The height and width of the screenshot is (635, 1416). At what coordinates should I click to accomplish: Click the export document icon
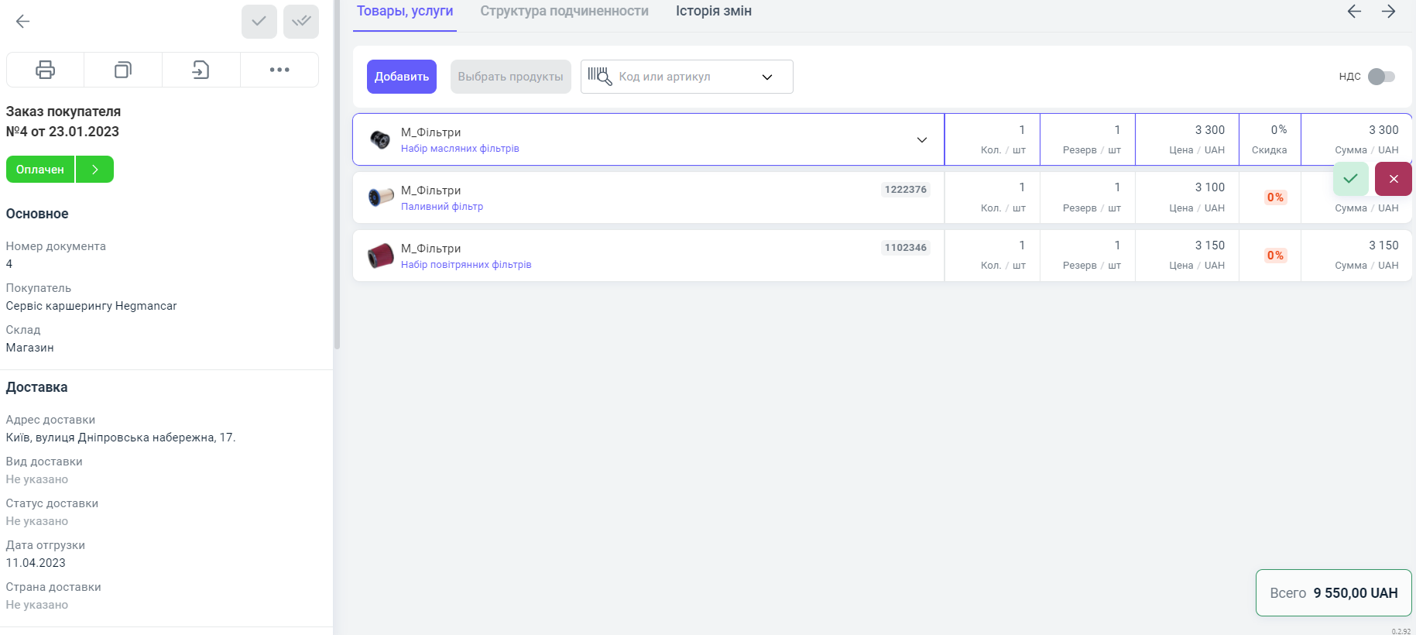pyautogui.click(x=201, y=70)
